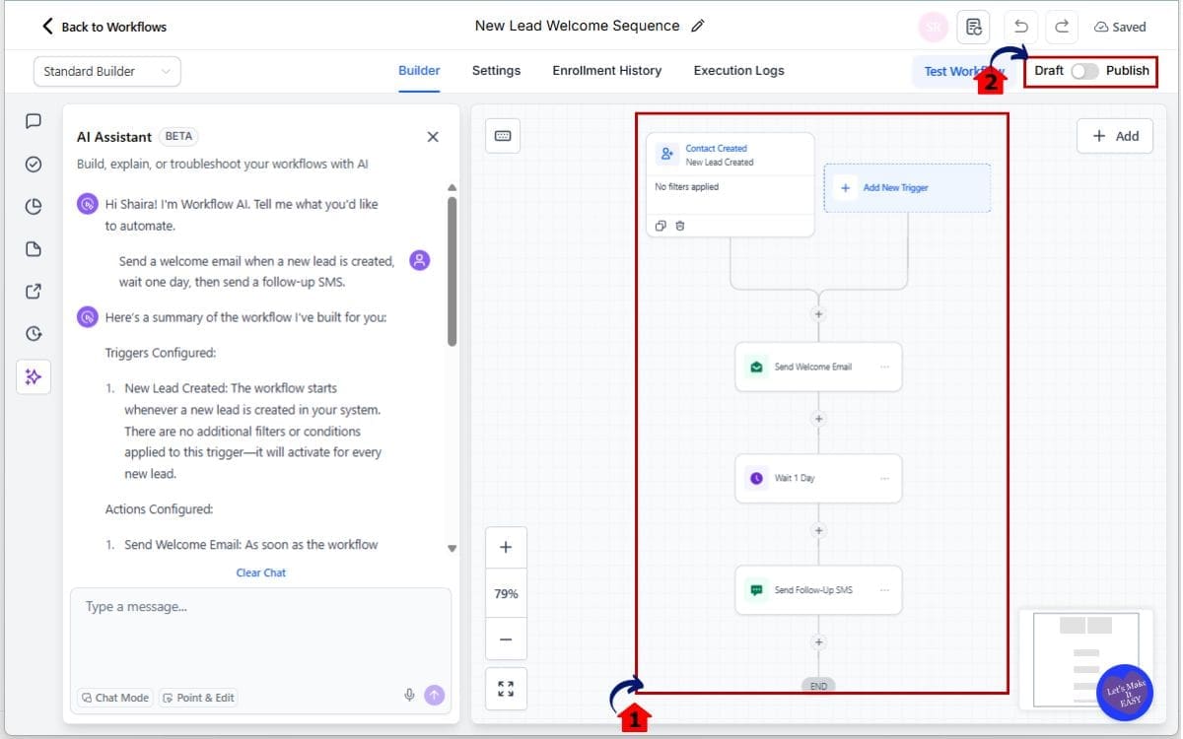The width and height of the screenshot is (1183, 739).
Task: Select the pie chart stats icon in sidebar
Action: point(33,206)
